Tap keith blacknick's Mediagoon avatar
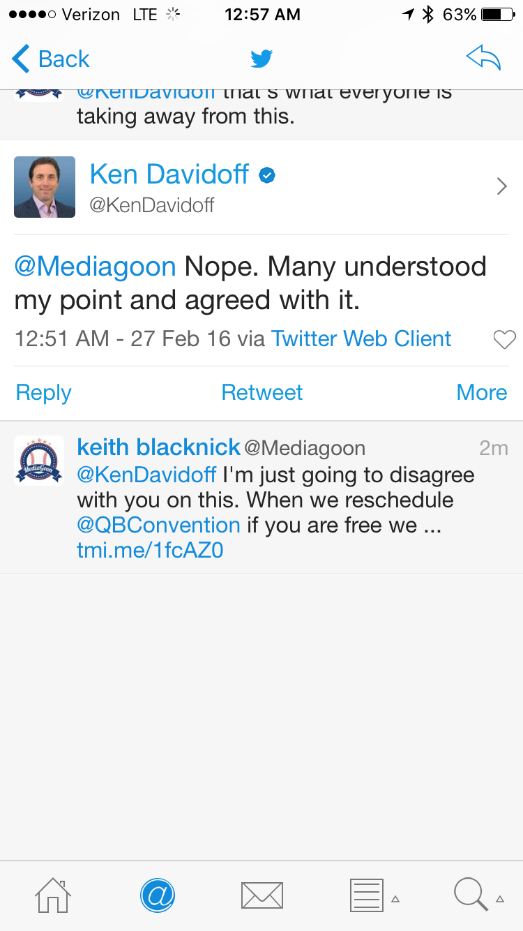Viewport: 523px width, 931px height. click(x=39, y=460)
